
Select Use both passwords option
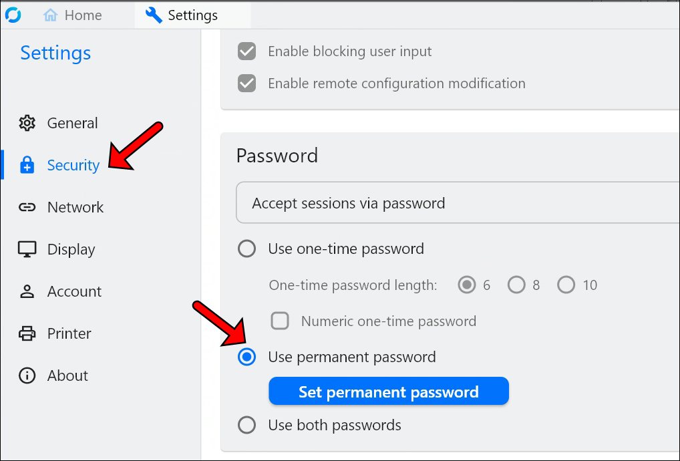tap(247, 425)
